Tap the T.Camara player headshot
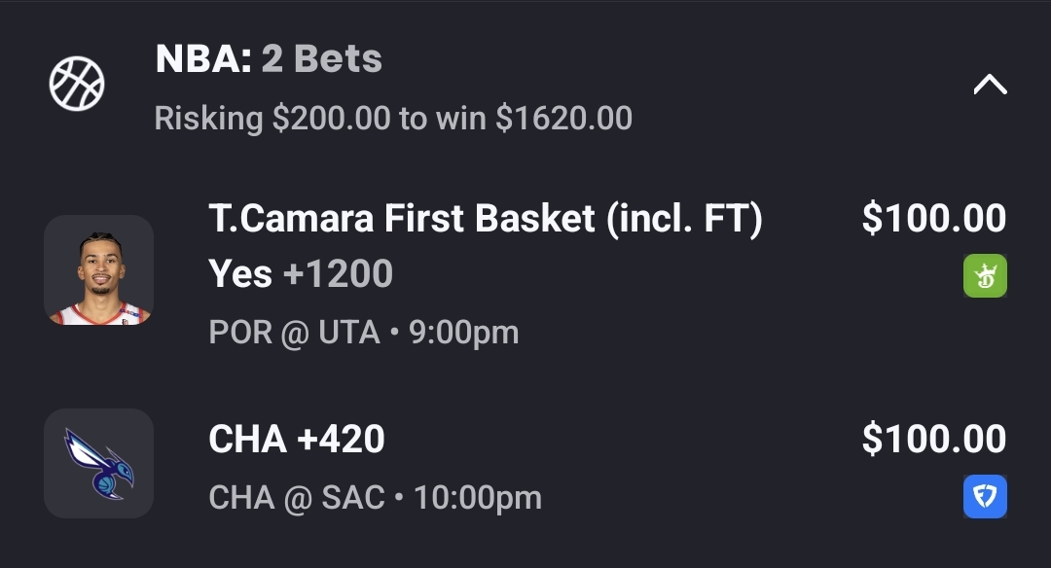The height and width of the screenshot is (568, 1051). tap(98, 270)
